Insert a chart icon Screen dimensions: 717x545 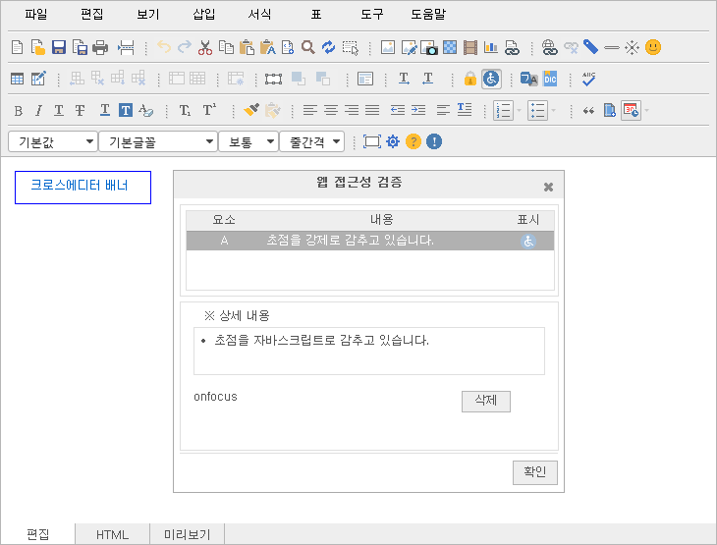pos(491,47)
